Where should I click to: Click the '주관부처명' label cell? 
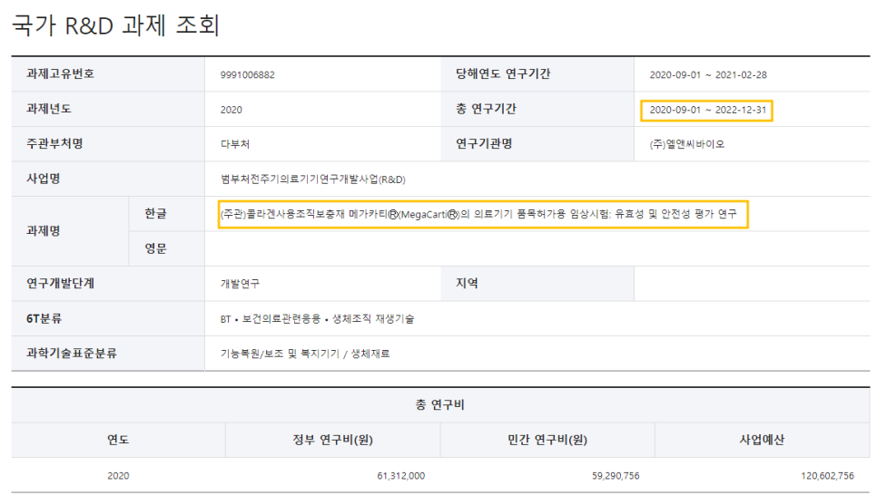pyautogui.click(x=108, y=143)
